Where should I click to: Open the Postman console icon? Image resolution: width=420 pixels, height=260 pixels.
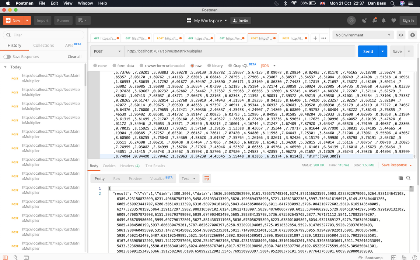point(26,257)
